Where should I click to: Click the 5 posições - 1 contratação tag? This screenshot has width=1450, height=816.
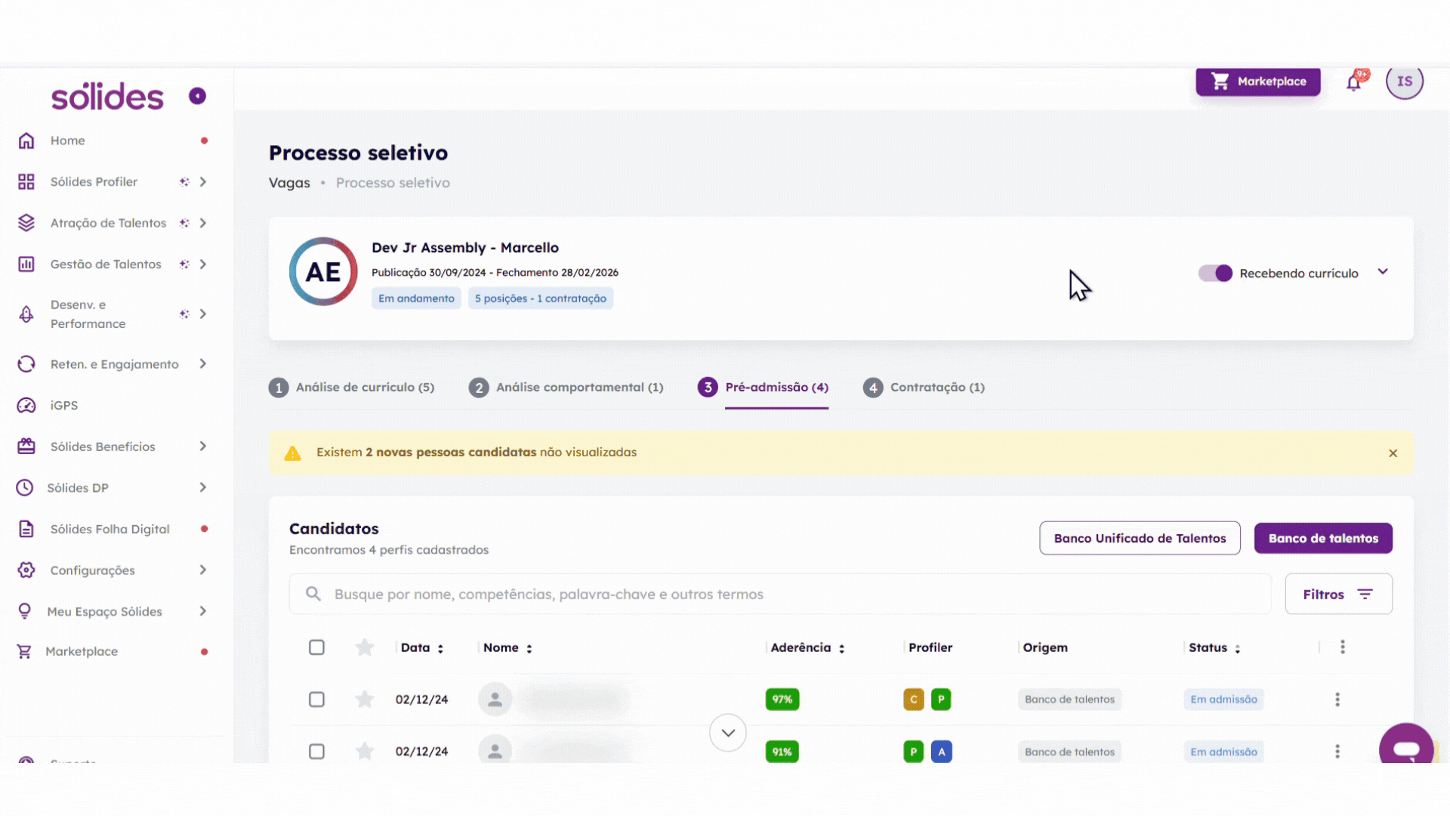point(541,298)
